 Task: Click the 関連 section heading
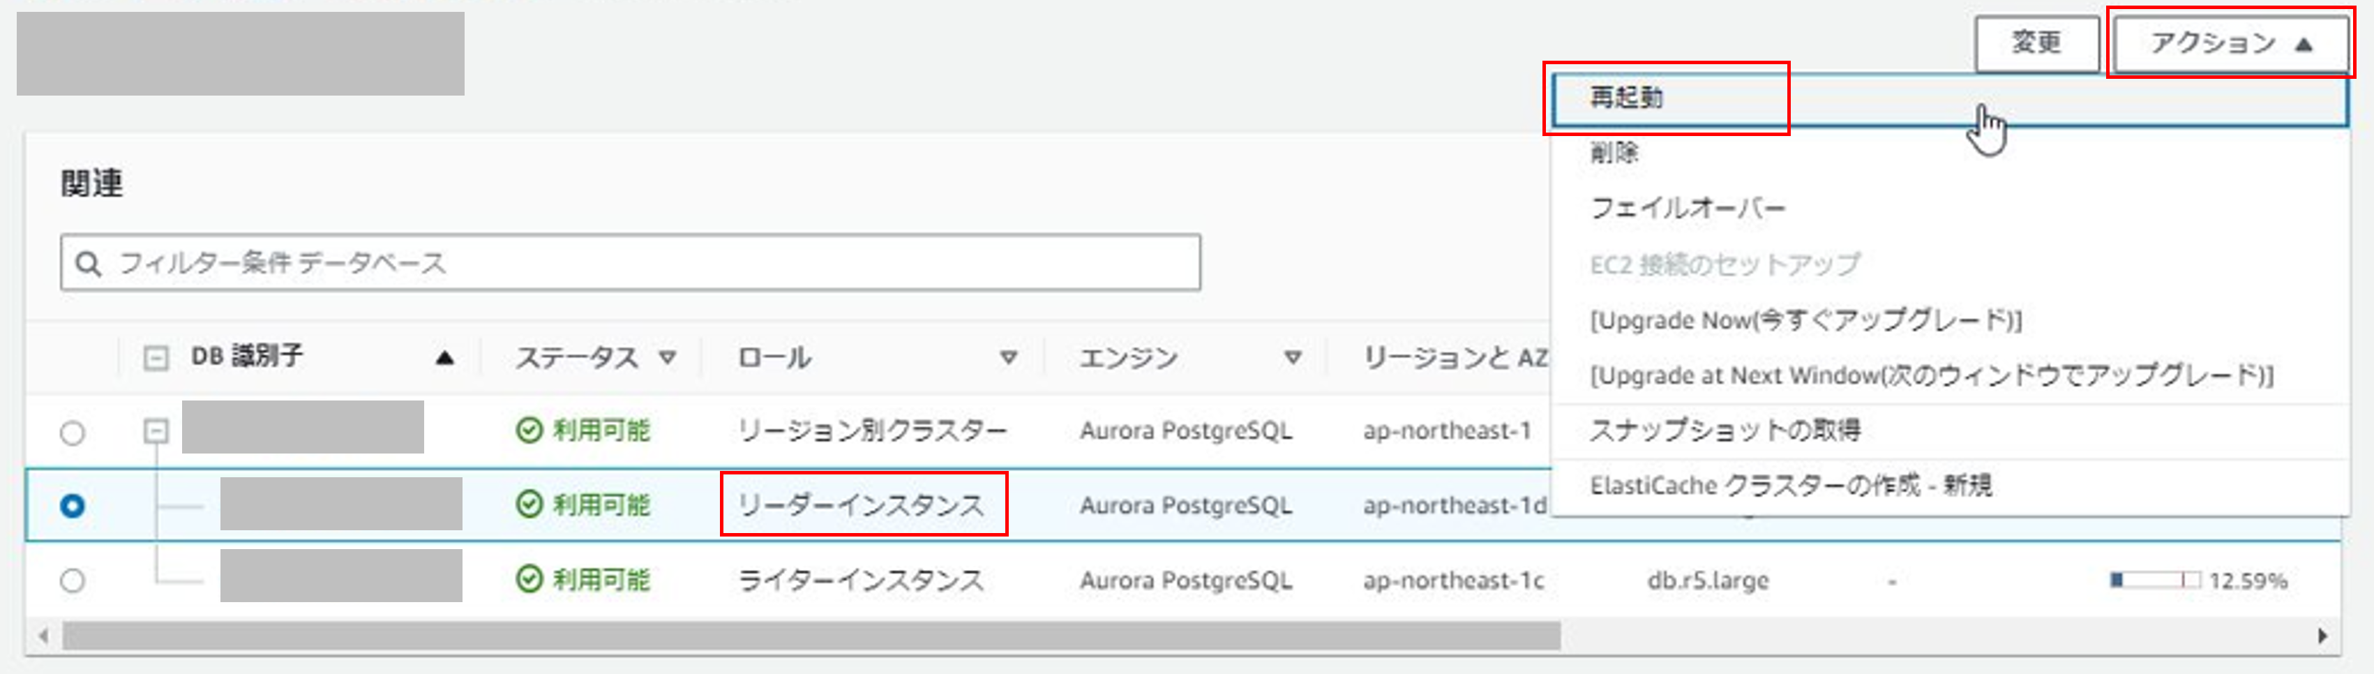click(x=91, y=184)
